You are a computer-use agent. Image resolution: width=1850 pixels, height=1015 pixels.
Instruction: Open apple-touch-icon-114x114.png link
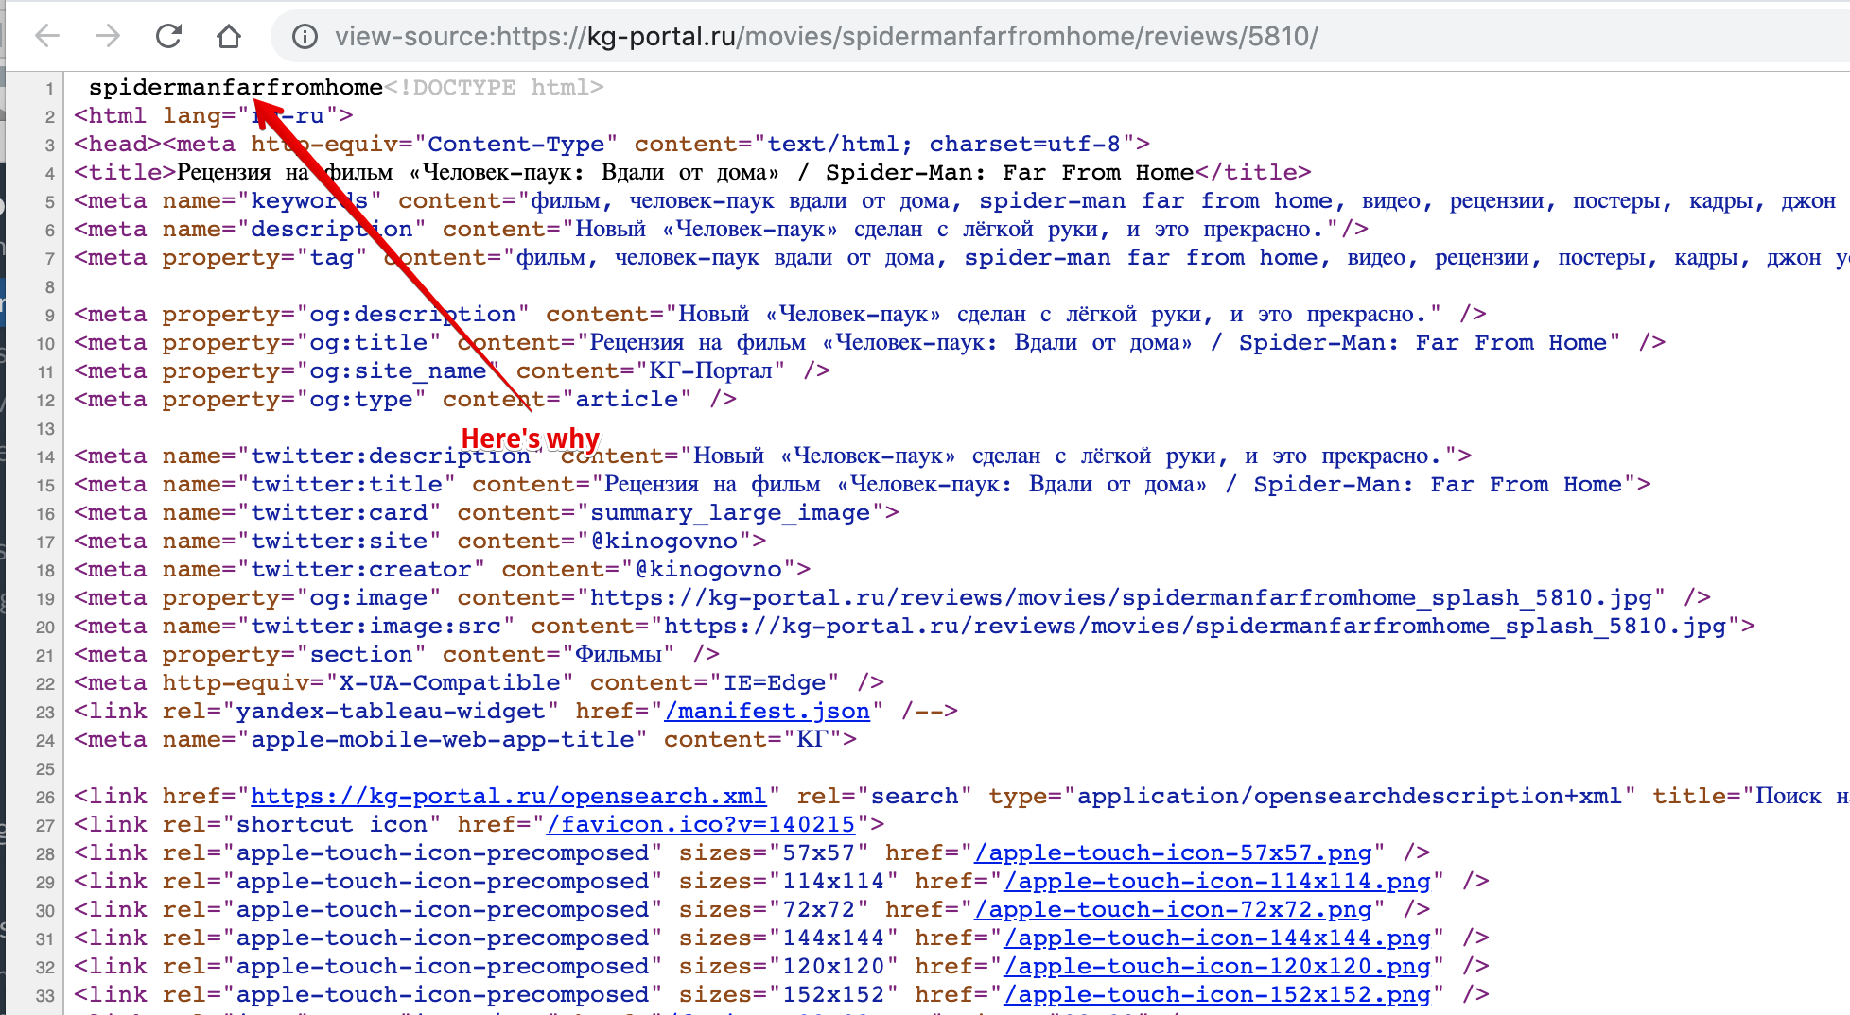(x=1217, y=881)
